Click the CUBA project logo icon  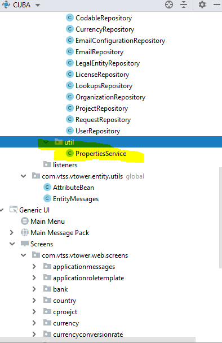pos(6,5)
